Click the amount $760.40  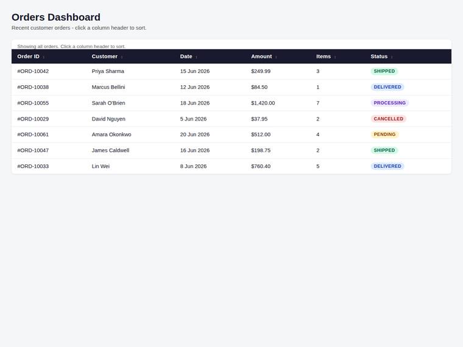point(261,166)
